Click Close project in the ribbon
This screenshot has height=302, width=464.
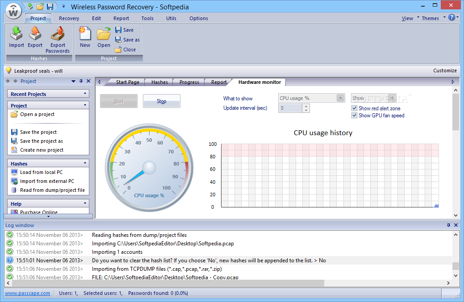(125, 50)
